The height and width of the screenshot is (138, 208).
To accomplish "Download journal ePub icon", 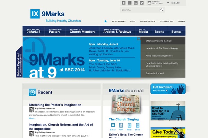I will (138, 125).
